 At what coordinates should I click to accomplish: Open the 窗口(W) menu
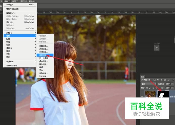[x=24, y=1]
